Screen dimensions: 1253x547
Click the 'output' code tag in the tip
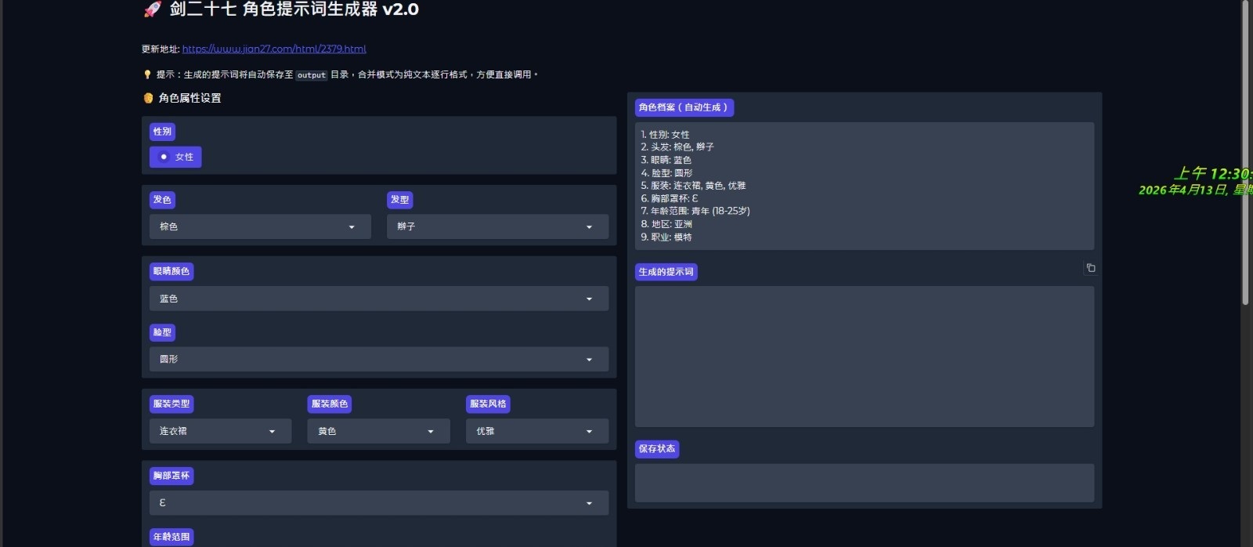(311, 75)
